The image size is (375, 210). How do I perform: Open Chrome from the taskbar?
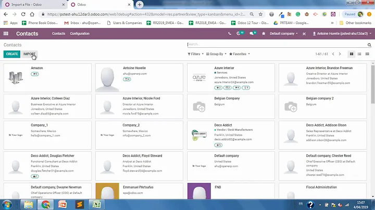coord(45,205)
